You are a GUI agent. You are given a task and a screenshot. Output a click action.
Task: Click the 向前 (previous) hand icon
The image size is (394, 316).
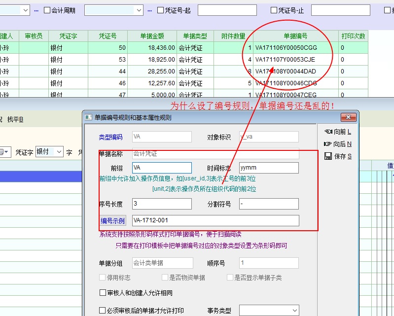328,132
